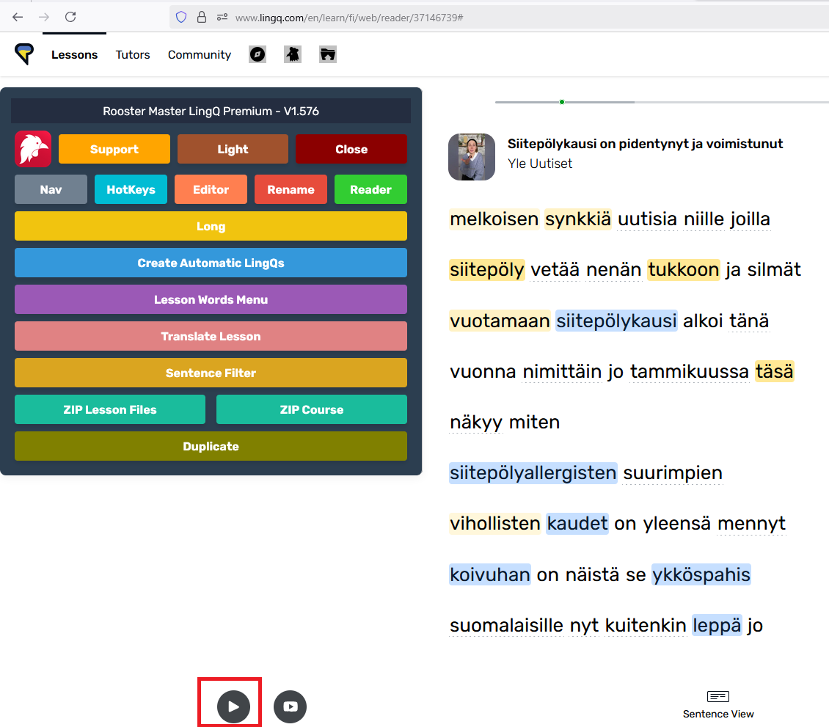Go back in browser history
829x727 pixels.
18,17
